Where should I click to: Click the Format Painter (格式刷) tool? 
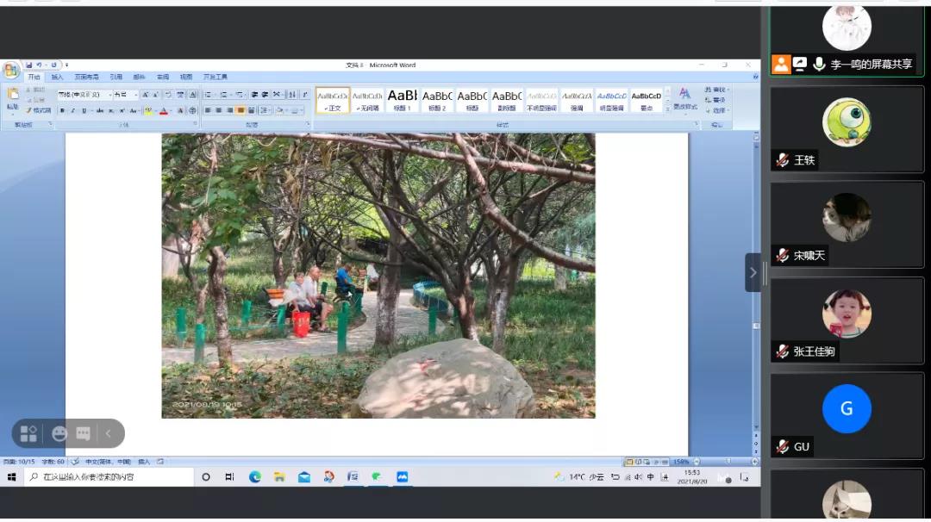(x=38, y=110)
